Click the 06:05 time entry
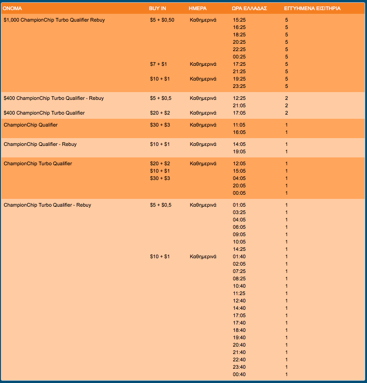This screenshot has width=367, height=383. 239,227
